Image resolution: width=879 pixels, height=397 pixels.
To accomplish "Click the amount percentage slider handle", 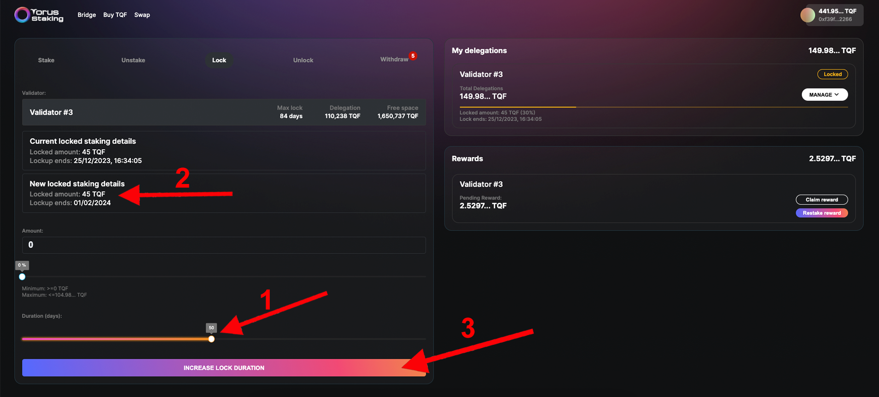I will click(22, 277).
